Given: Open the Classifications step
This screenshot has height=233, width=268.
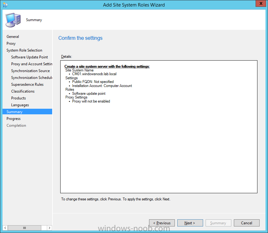Looking at the screenshot, I should (x=23, y=91).
